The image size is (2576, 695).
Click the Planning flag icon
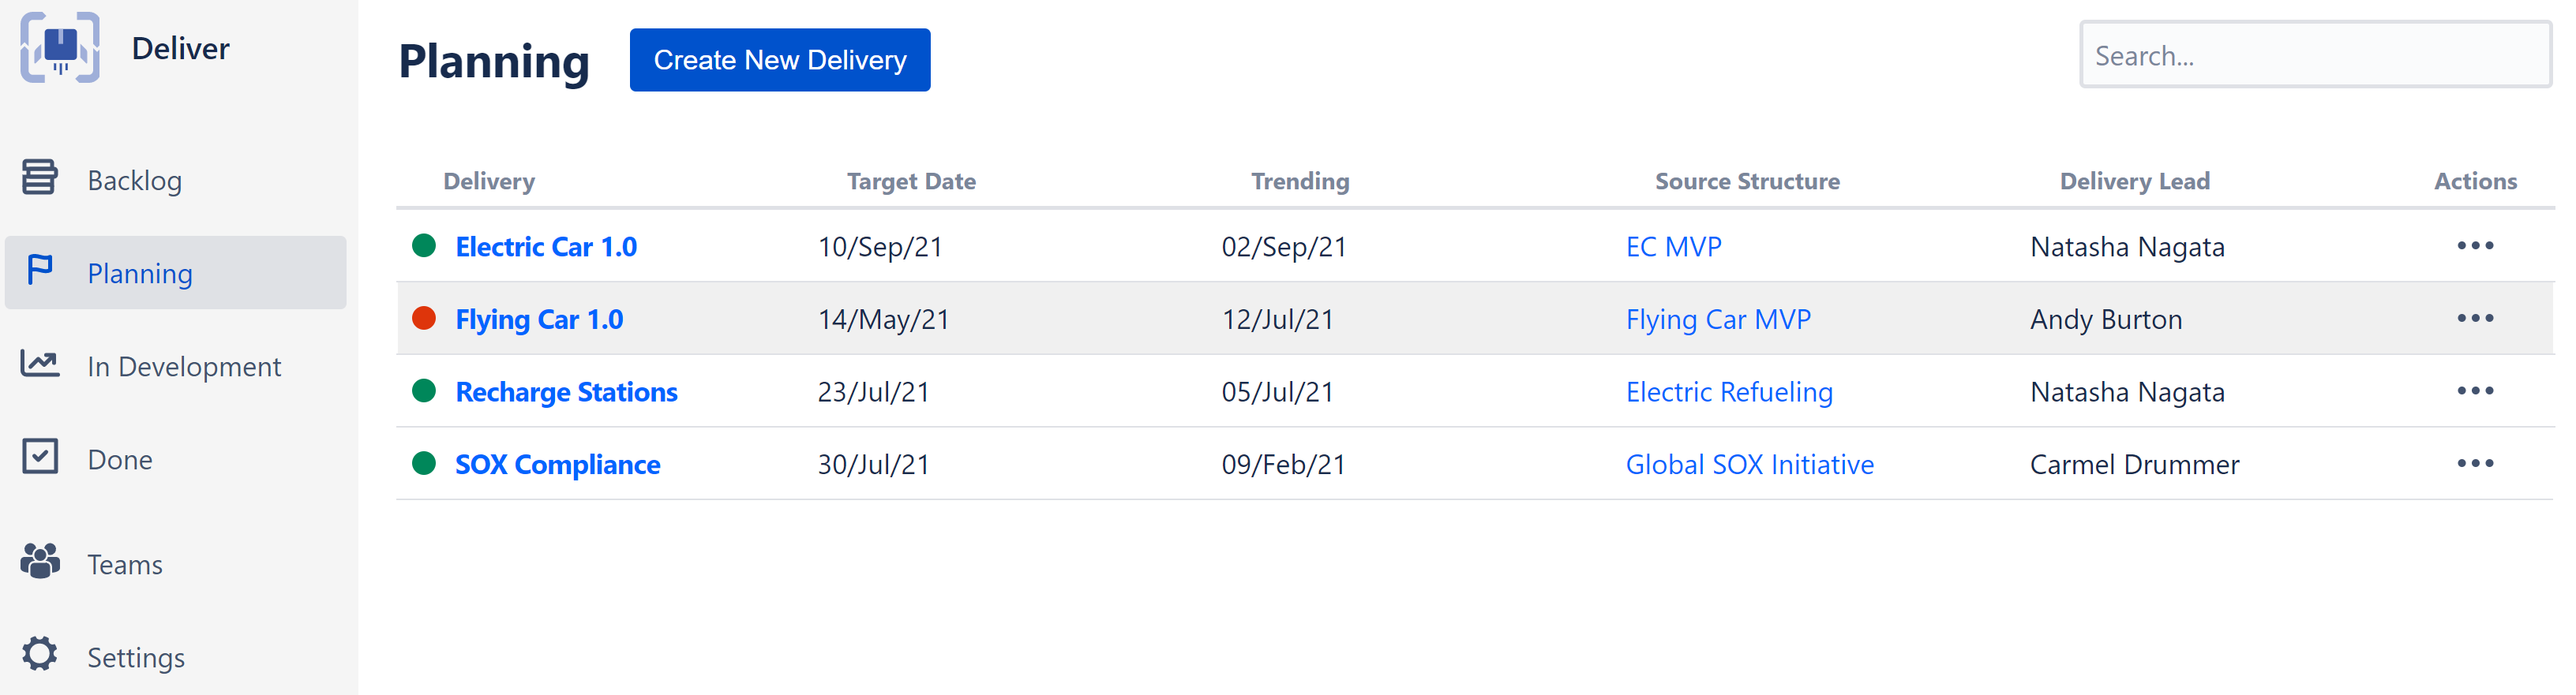coord(40,273)
